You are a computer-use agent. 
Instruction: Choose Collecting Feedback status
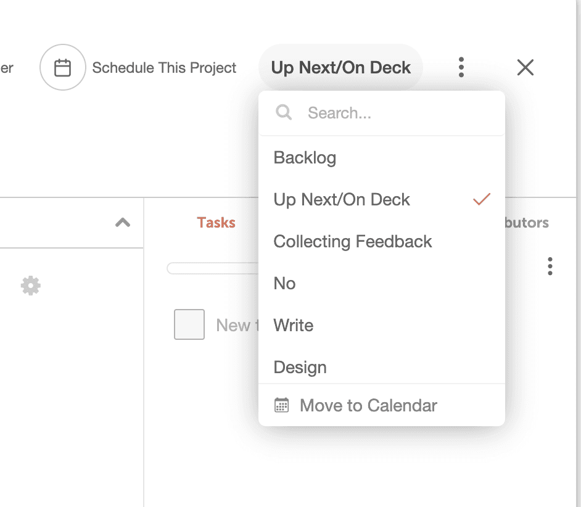pyautogui.click(x=382, y=242)
